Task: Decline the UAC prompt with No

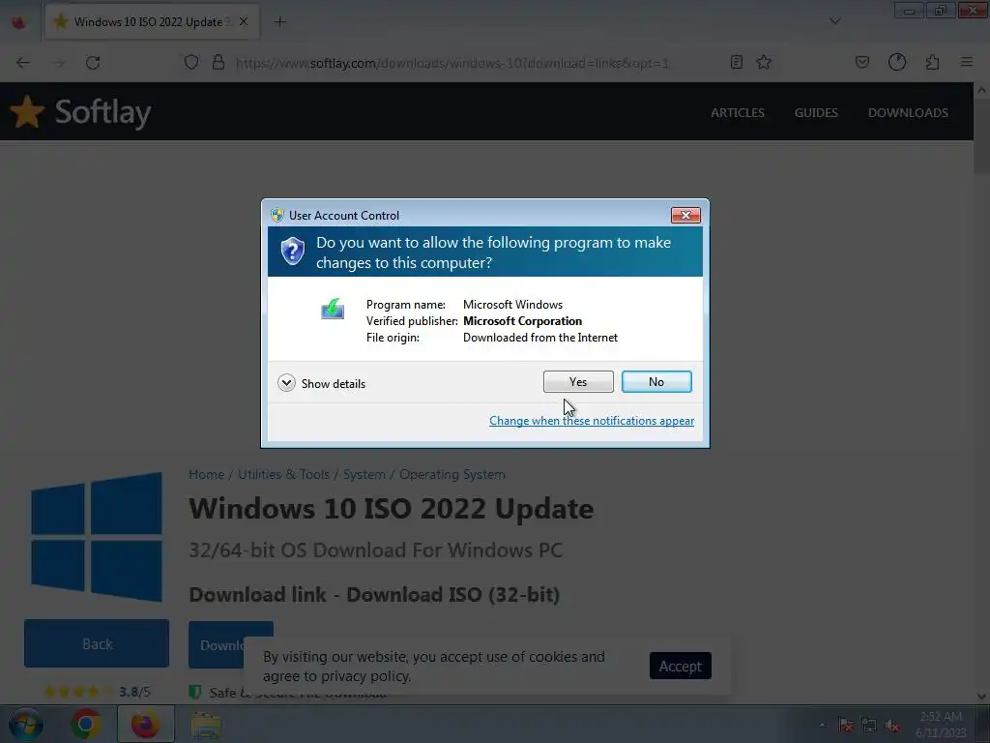Action: (656, 381)
